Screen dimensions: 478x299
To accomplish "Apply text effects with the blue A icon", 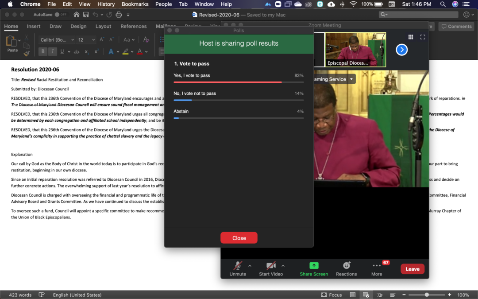I will pos(111,51).
